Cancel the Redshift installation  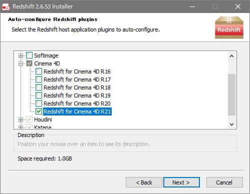pyautogui.click(x=224, y=182)
